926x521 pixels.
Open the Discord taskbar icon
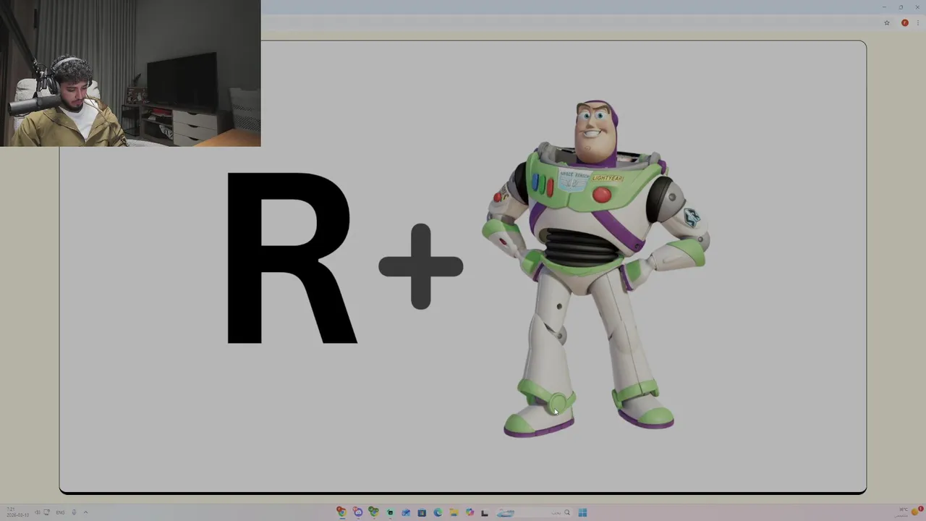tap(357, 512)
